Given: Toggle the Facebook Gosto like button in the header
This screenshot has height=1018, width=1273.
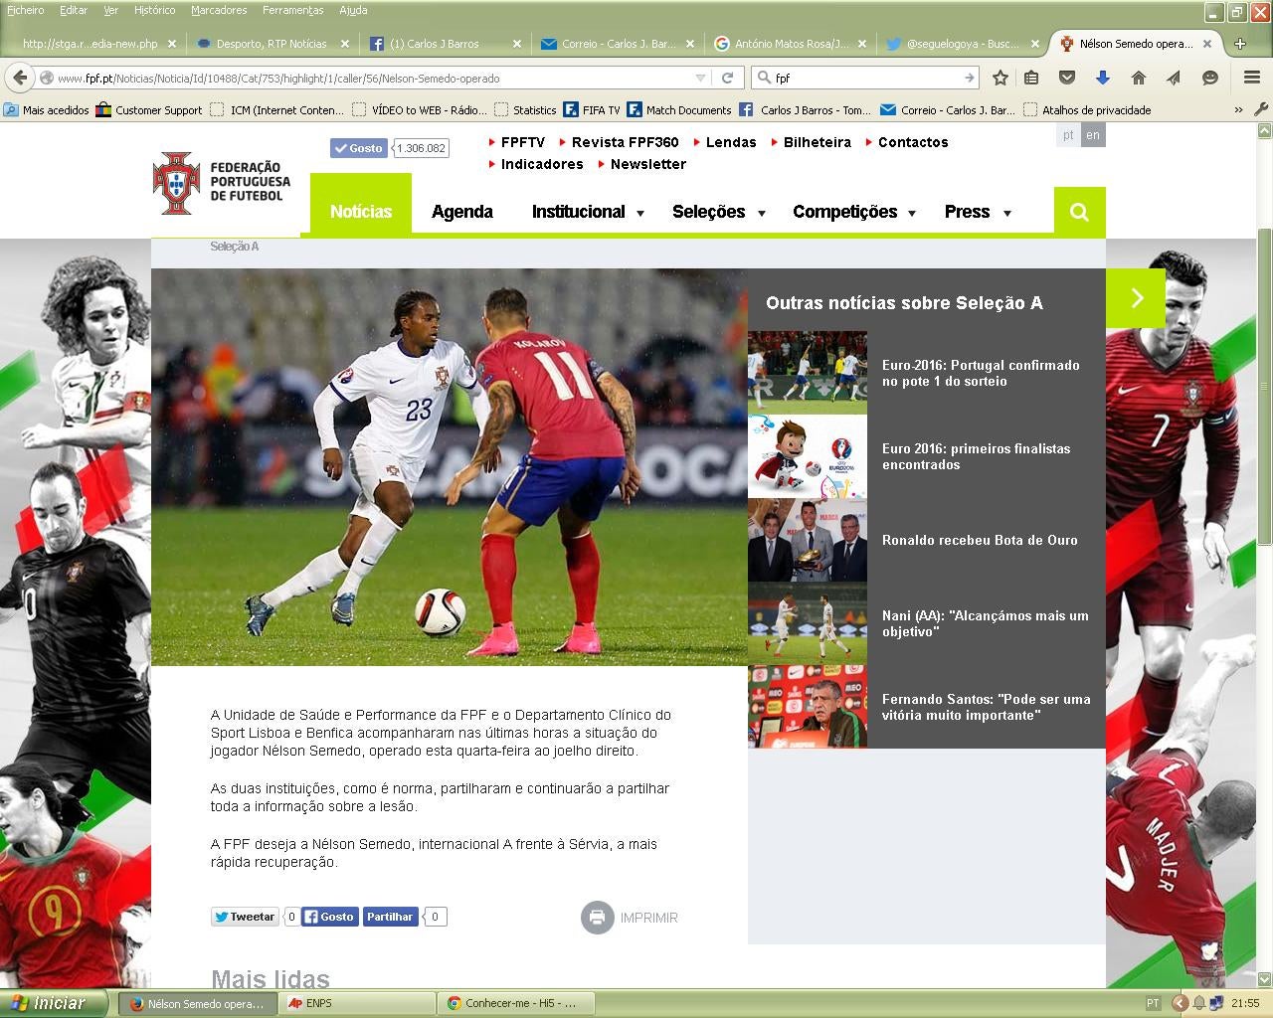Looking at the screenshot, I should click(358, 148).
